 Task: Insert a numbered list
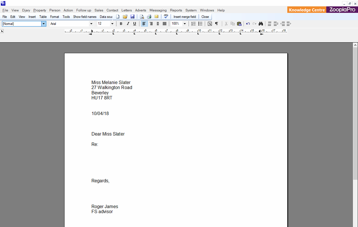pos(194,24)
